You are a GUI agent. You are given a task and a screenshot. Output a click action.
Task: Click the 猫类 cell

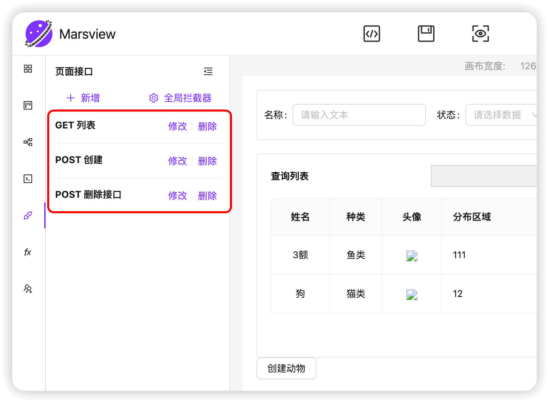tap(356, 294)
